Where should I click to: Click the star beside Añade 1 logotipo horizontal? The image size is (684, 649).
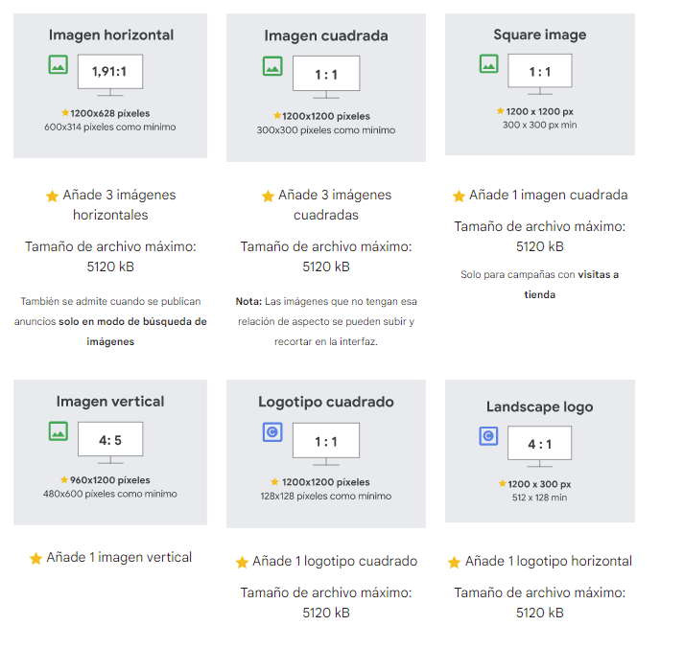pos(455,562)
